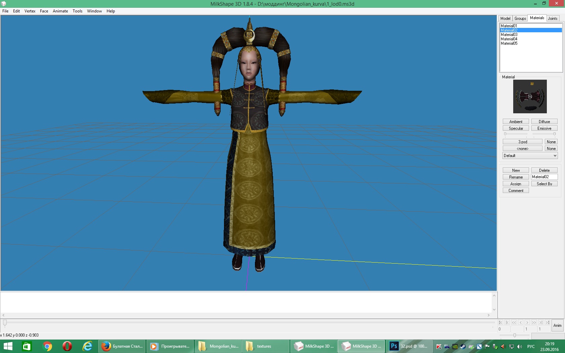Switch to Photoshop 32.psd taskbar window
565x353 pixels.
point(409,346)
